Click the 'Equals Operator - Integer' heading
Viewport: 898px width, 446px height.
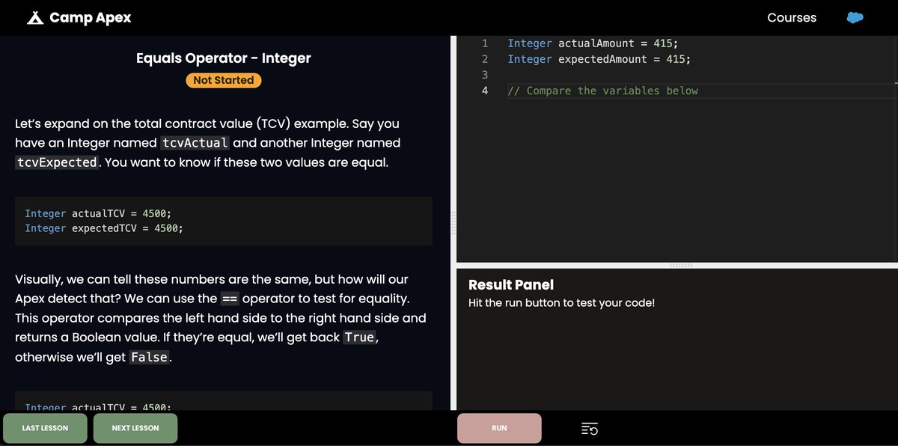point(223,58)
